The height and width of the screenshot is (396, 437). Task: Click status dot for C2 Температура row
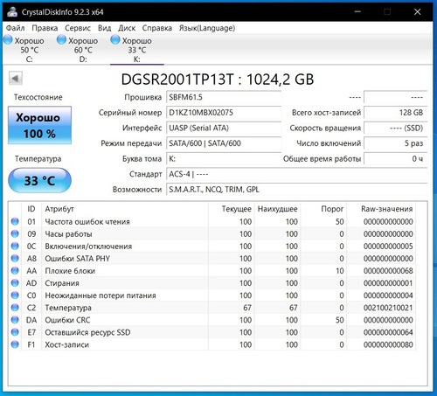click(x=15, y=308)
